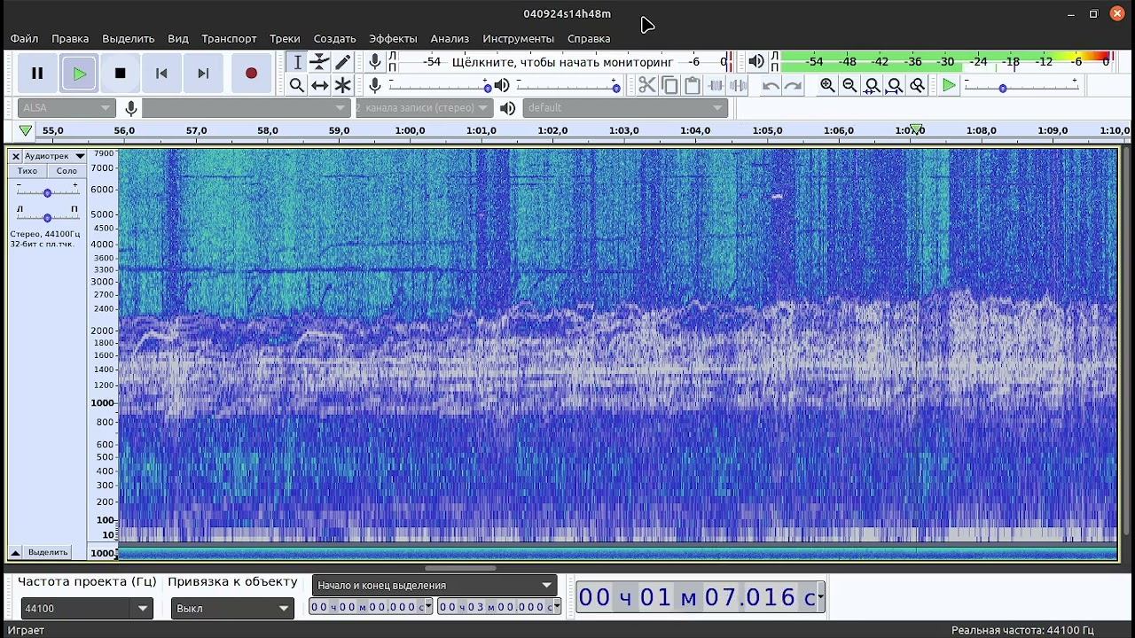The image size is (1135, 638).
Task: Skip to start of the track
Action: tap(161, 74)
